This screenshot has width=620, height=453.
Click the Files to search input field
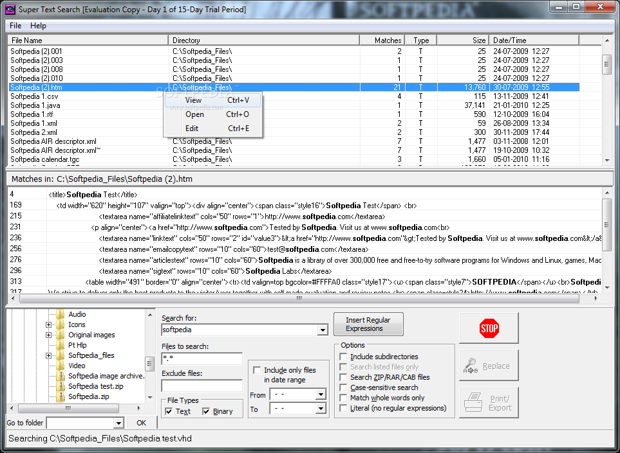202,359
